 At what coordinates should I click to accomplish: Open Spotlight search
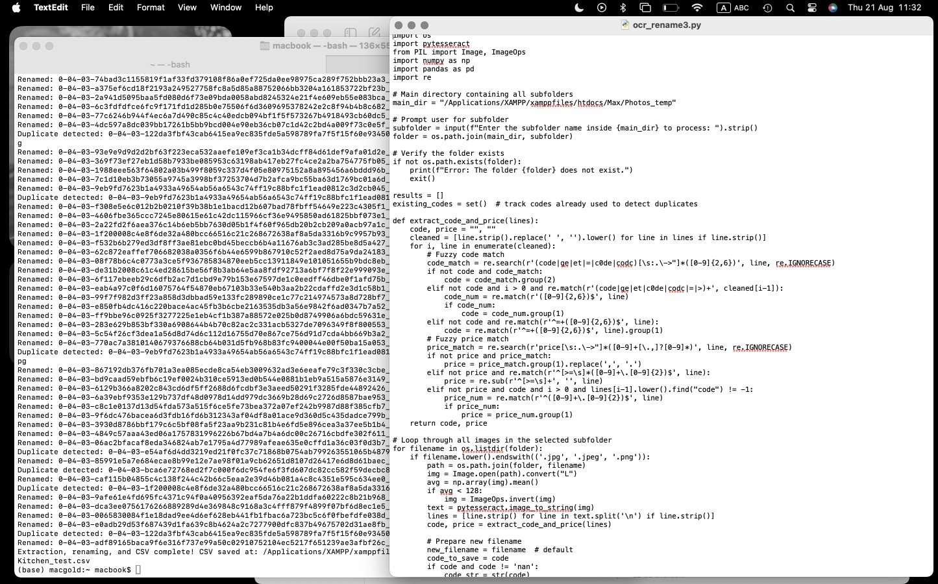(x=791, y=8)
